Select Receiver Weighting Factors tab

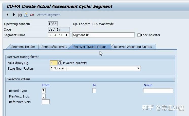click(x=133, y=47)
